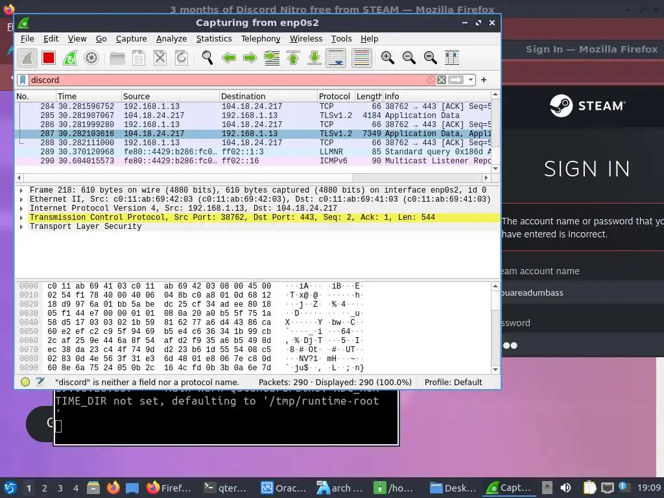Click the volume icon in tray

pyautogui.click(x=565, y=488)
